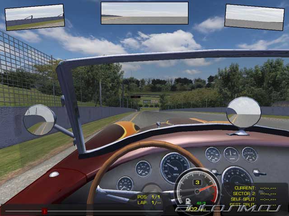Click the large right dashboard tachometer gauge

point(237,181)
